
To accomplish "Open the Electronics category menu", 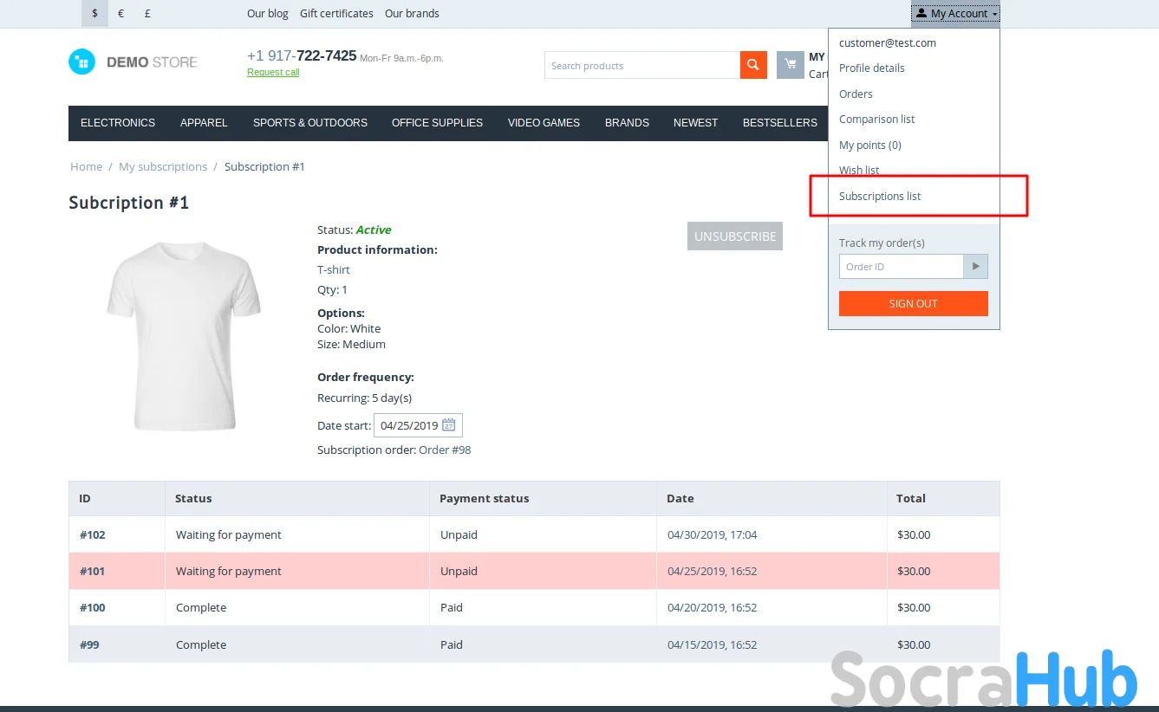I will coord(118,123).
